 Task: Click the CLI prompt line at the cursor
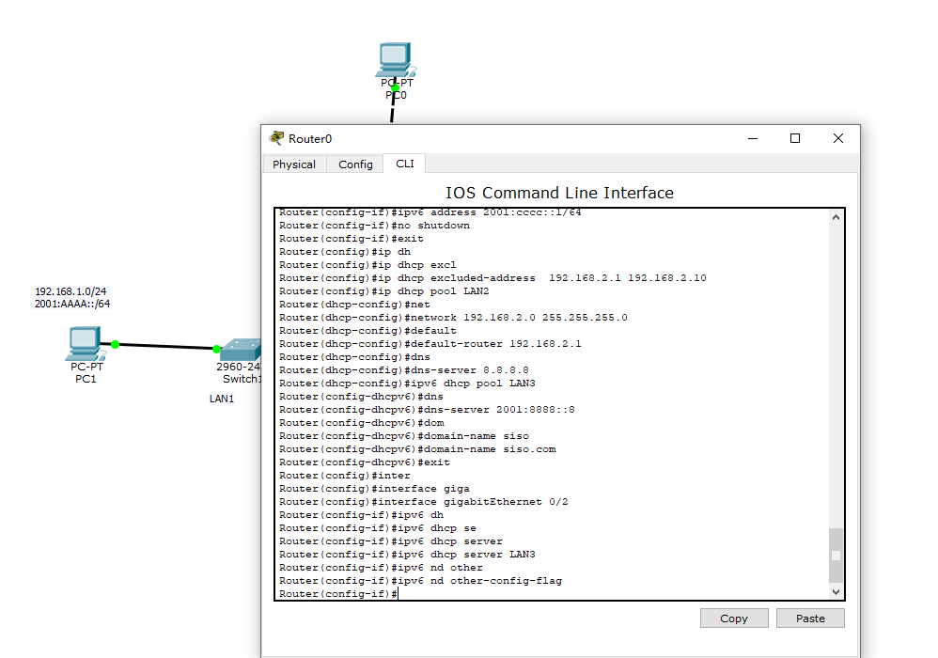coord(338,593)
